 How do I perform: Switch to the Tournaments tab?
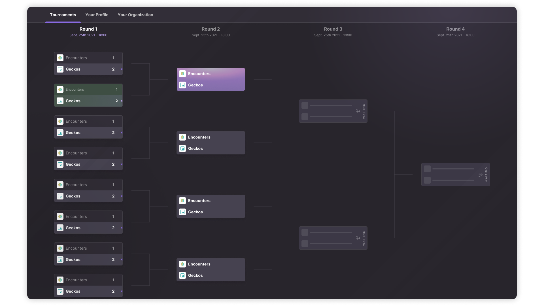[63, 15]
